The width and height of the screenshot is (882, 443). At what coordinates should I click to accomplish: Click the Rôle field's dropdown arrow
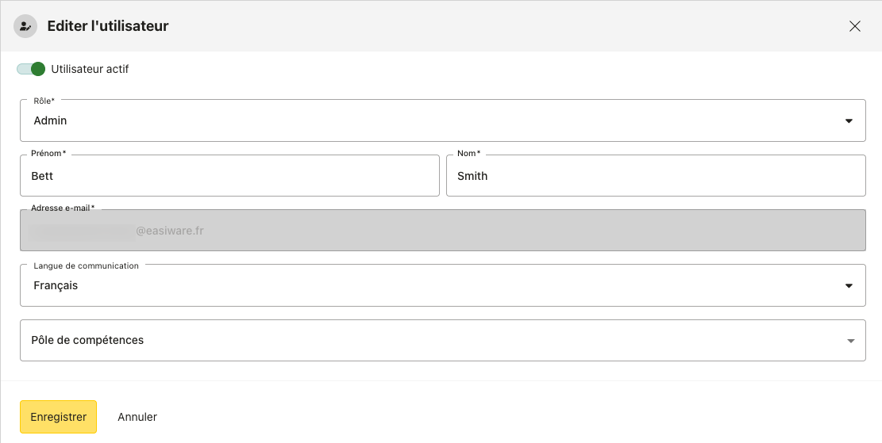(x=849, y=121)
